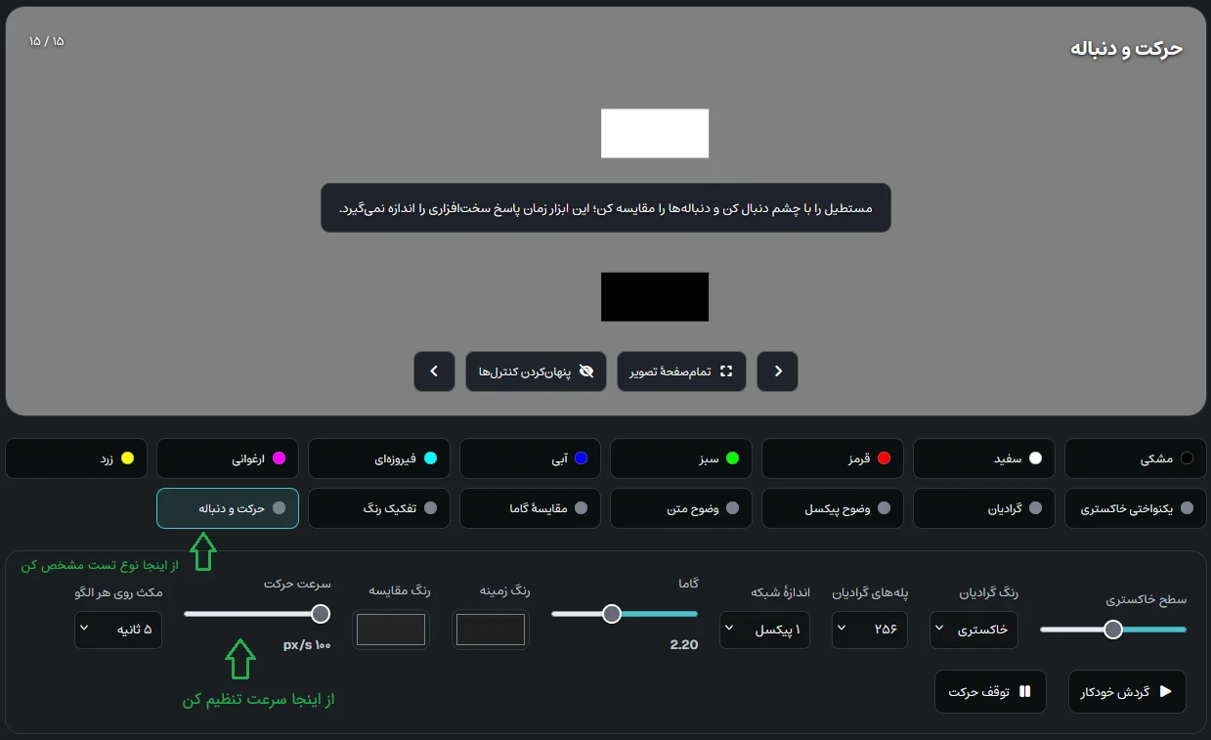Viewport: 1211px width, 740px height.
Task: Select the black (مشکی) test pattern
Action: click(1135, 458)
